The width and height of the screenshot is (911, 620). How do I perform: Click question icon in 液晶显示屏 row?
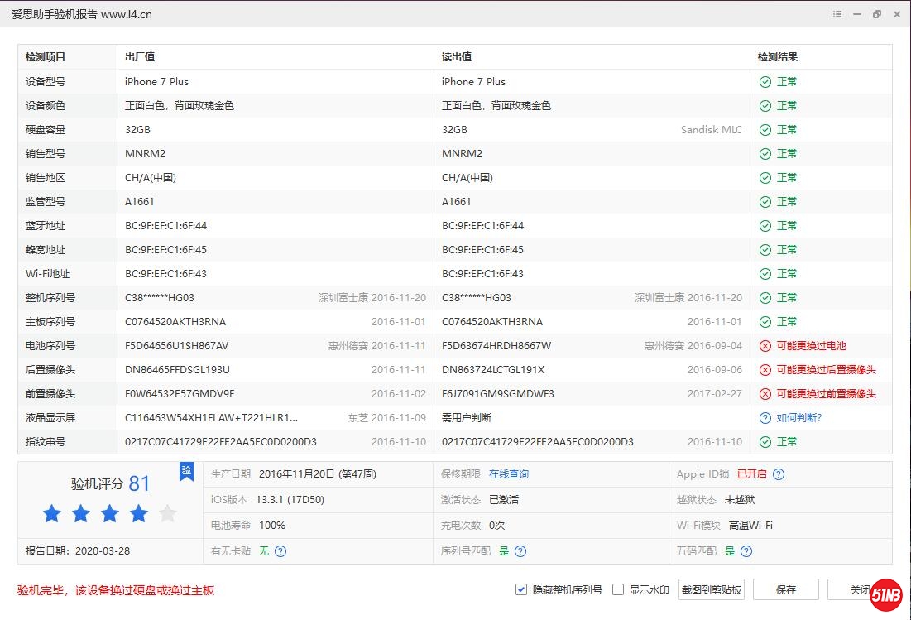point(765,418)
